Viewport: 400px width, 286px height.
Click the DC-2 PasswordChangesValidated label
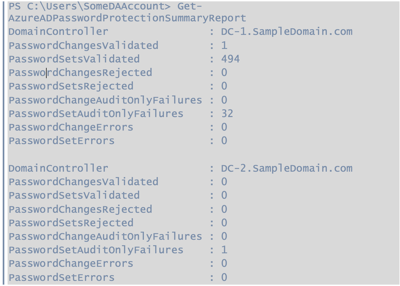(83, 182)
